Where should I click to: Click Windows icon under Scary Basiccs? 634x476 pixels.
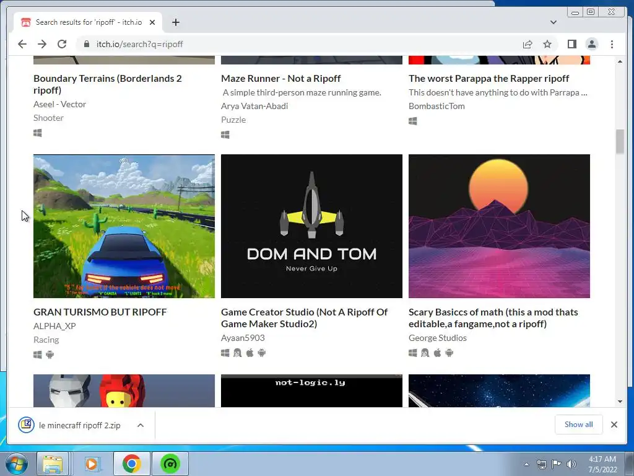[413, 353]
